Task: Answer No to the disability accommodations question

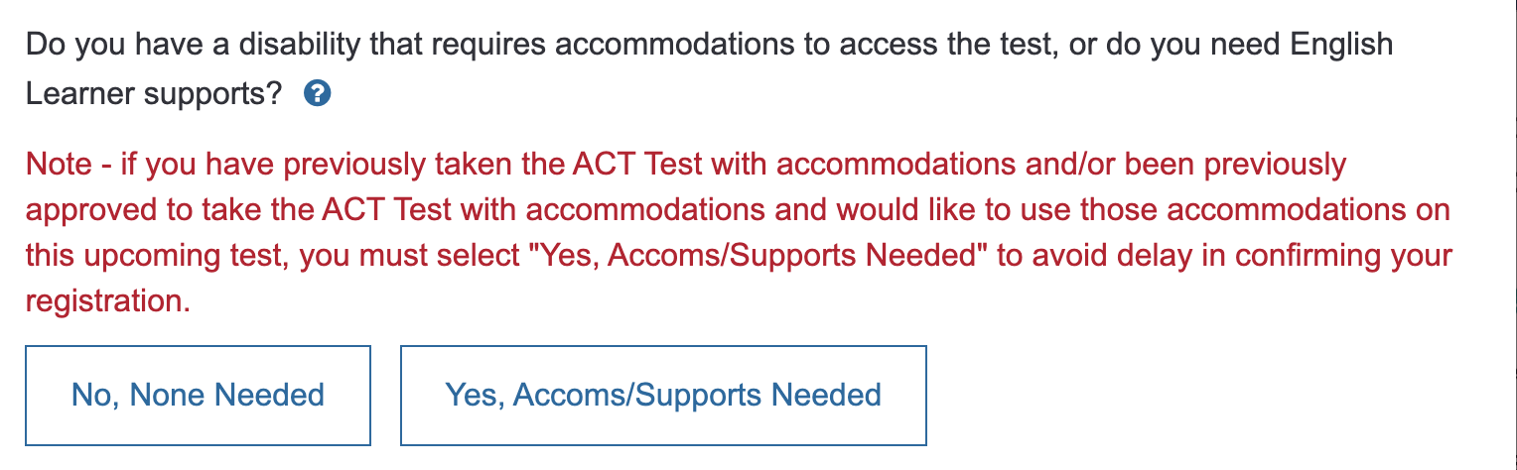Action: click(x=198, y=396)
